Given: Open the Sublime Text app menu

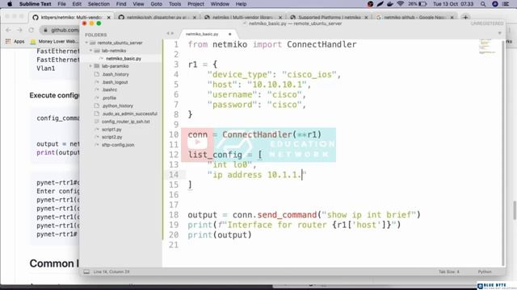Looking at the screenshot, I should (x=36, y=4).
